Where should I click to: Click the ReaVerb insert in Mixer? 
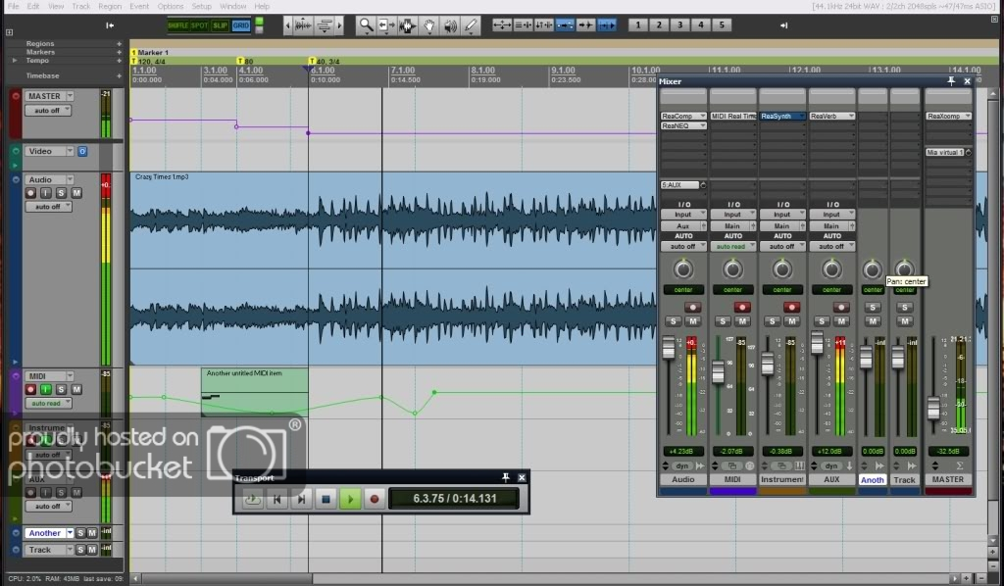pyautogui.click(x=830, y=116)
